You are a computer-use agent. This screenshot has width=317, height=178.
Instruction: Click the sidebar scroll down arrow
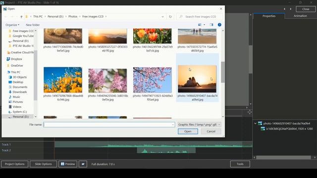point(36,117)
